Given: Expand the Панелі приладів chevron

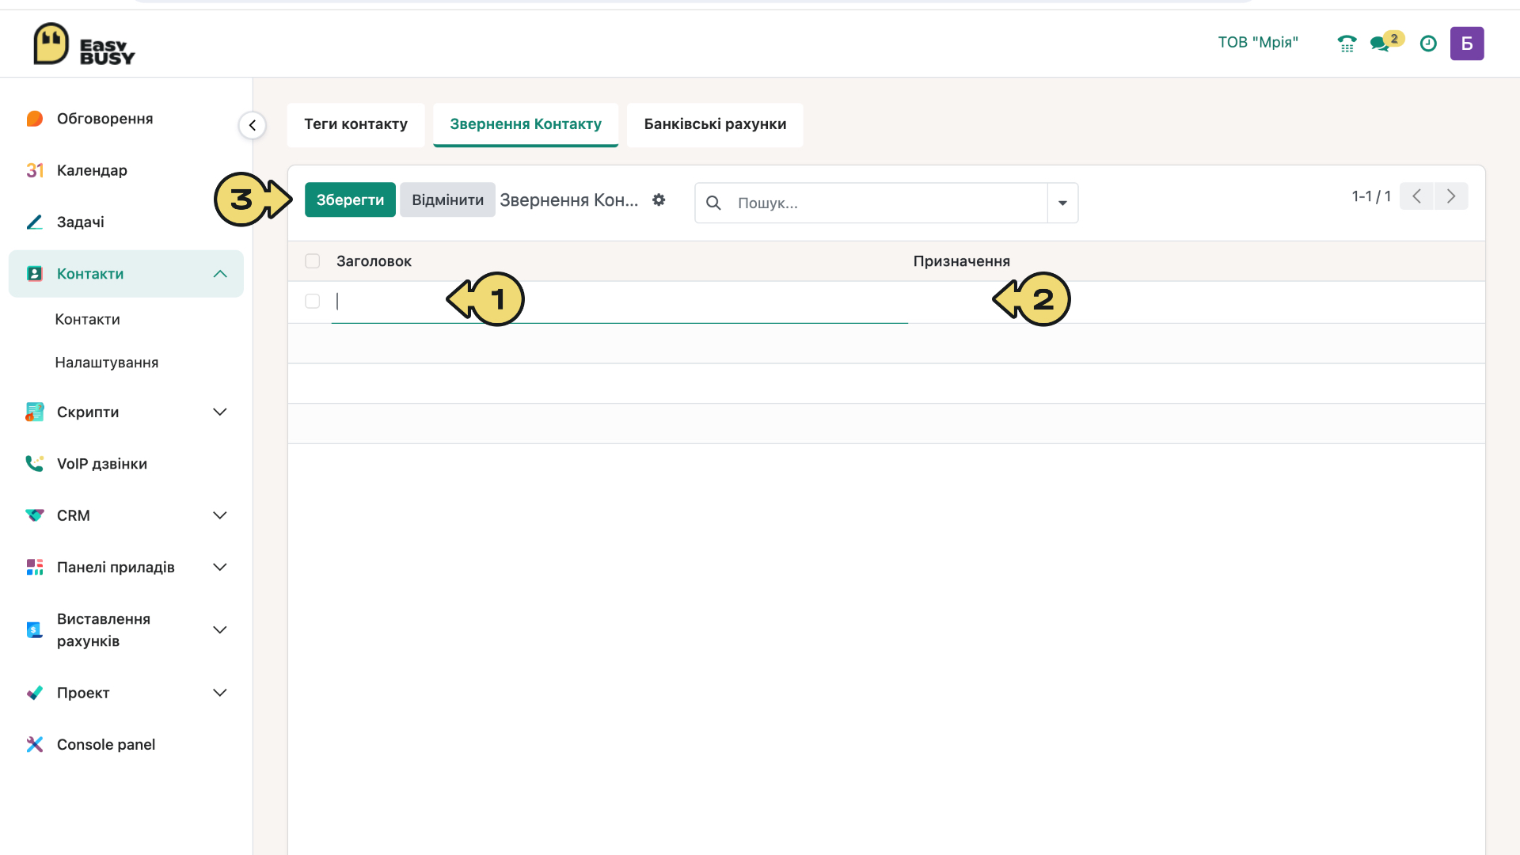Looking at the screenshot, I should [x=220, y=567].
